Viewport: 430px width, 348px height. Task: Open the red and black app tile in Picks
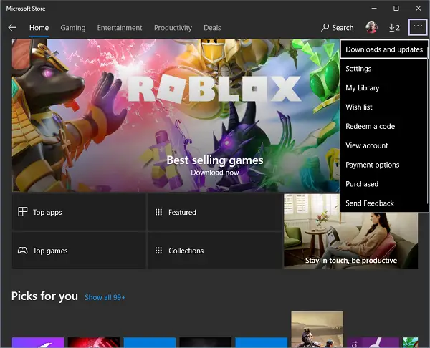(94, 342)
